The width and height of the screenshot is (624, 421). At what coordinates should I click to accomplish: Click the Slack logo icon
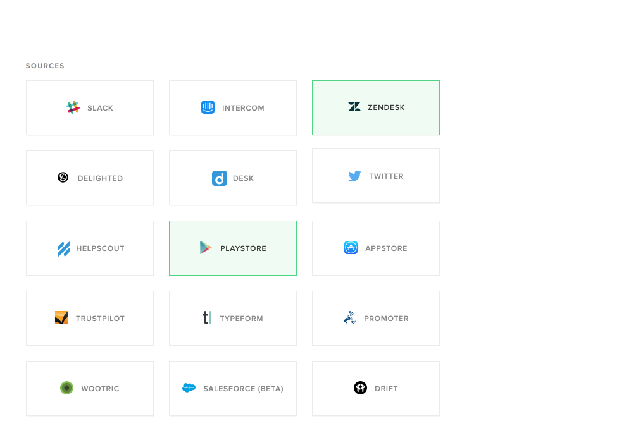click(73, 107)
